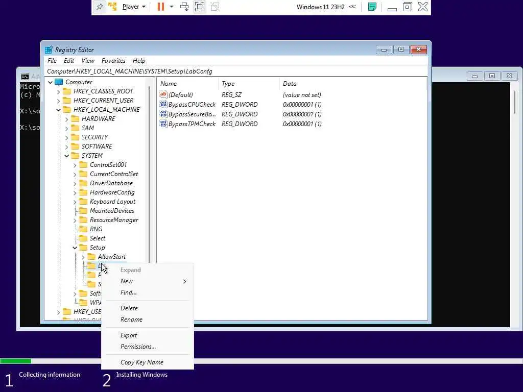The width and height of the screenshot is (523, 392).
Task: Open the View menu
Action: point(88,61)
